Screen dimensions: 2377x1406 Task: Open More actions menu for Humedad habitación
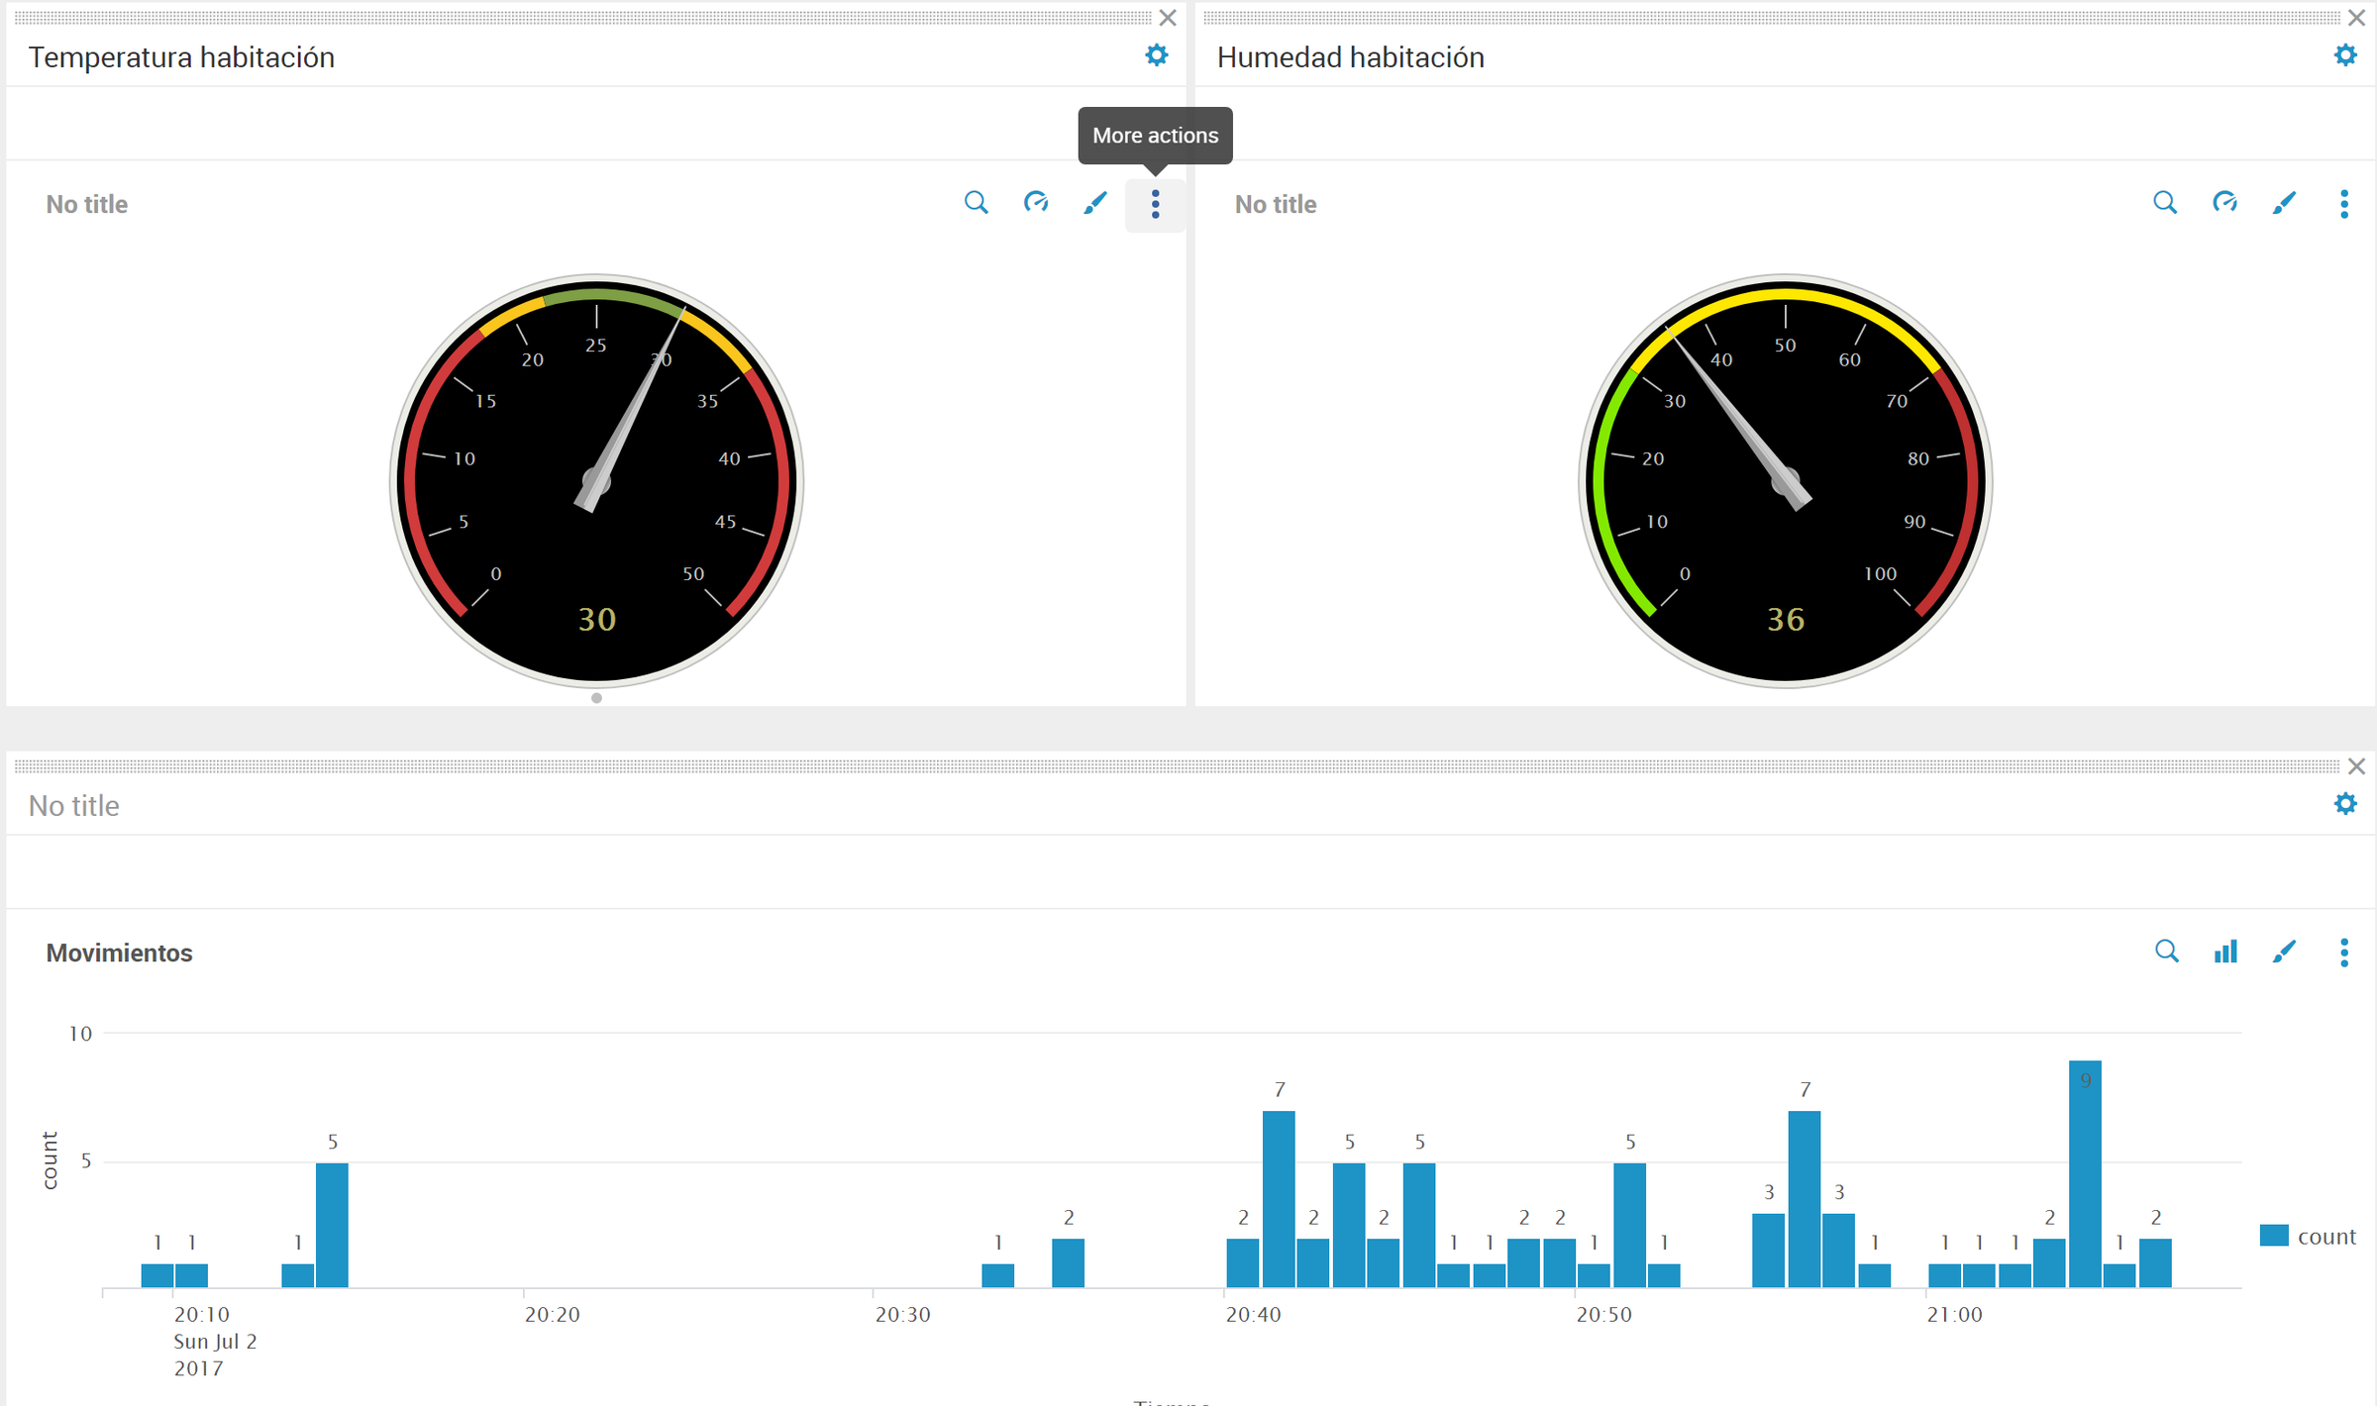pos(2343,204)
